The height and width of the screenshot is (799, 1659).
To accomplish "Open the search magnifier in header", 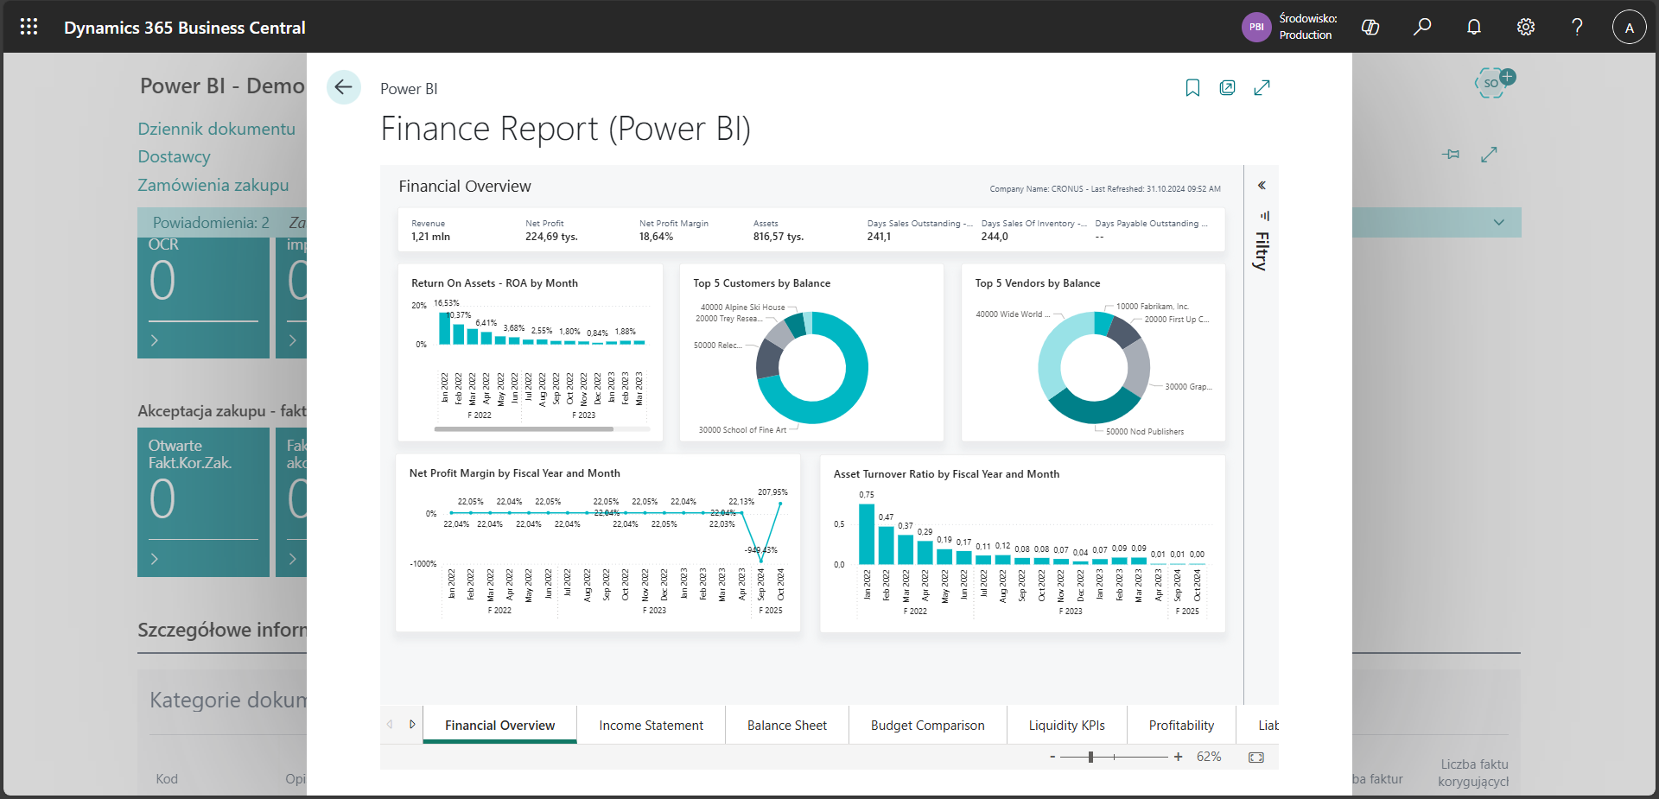I will (1422, 27).
